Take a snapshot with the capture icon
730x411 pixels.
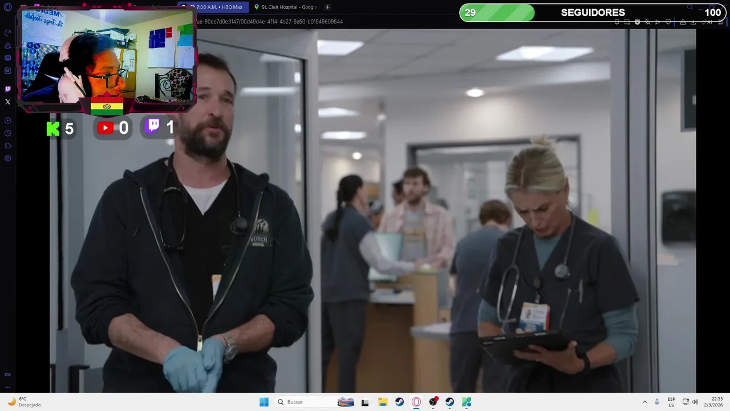pos(627,22)
